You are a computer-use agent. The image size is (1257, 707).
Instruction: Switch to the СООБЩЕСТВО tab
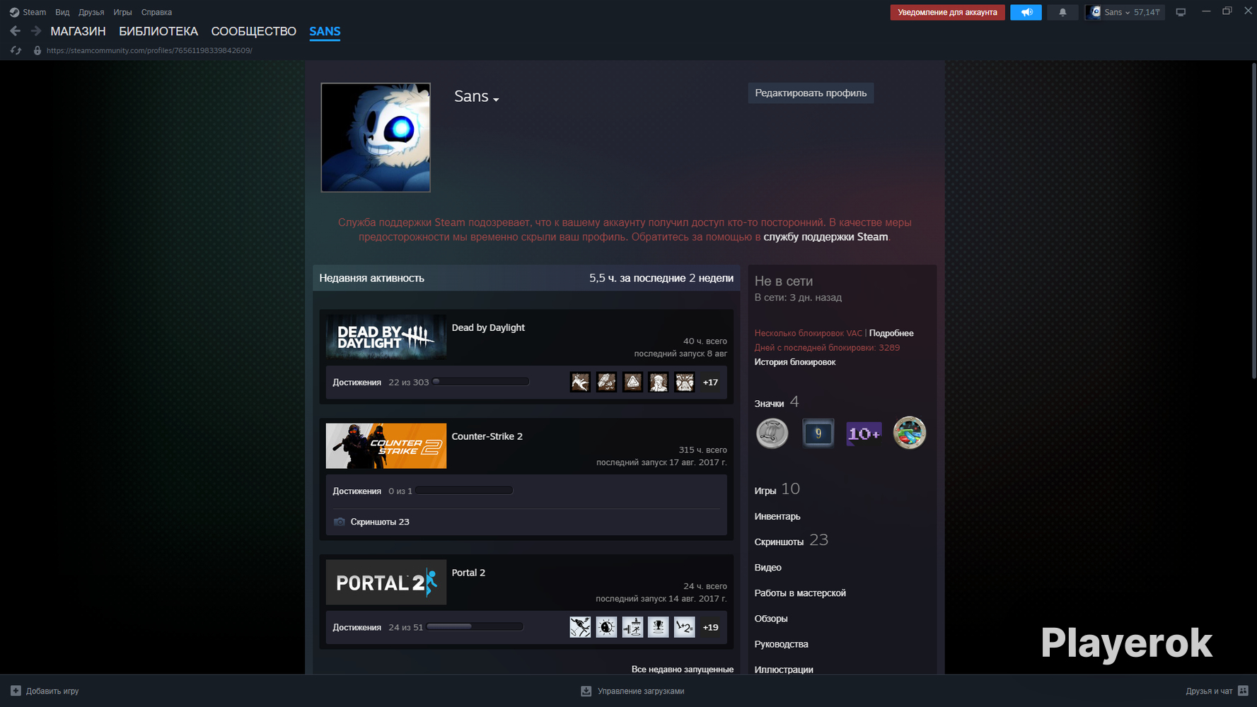[253, 31]
